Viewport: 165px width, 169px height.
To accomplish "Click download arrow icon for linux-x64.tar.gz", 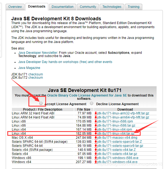I will coord(96,134).
